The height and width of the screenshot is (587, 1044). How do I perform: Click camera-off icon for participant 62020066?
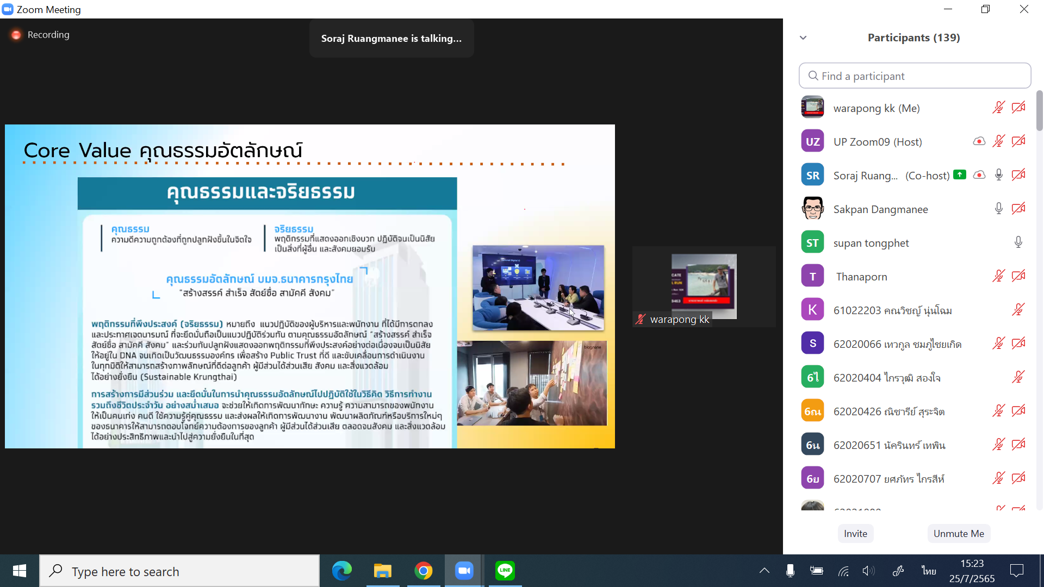click(1018, 344)
